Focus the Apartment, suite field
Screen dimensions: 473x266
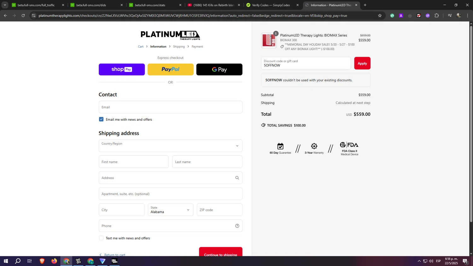coord(170,194)
